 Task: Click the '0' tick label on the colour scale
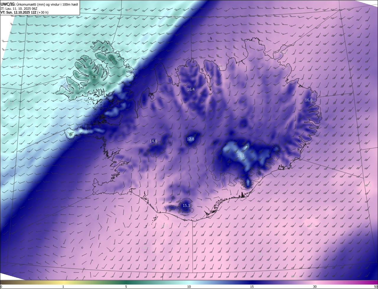coord(1,287)
